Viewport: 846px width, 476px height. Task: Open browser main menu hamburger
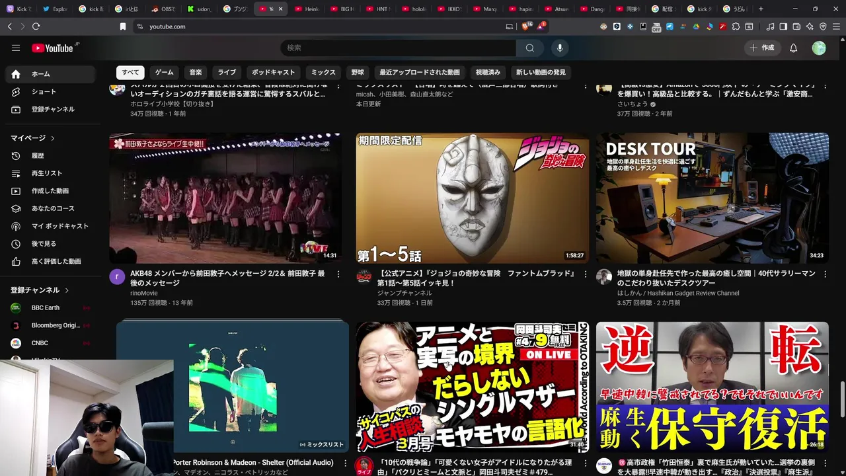tap(836, 26)
